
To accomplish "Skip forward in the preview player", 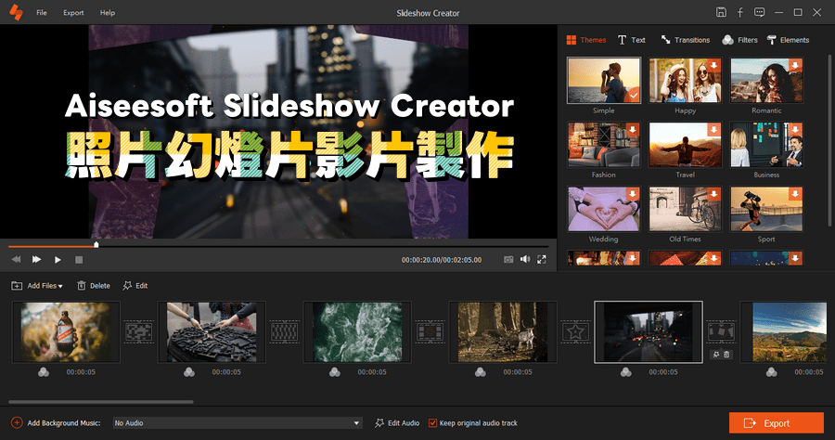I will coord(36,259).
